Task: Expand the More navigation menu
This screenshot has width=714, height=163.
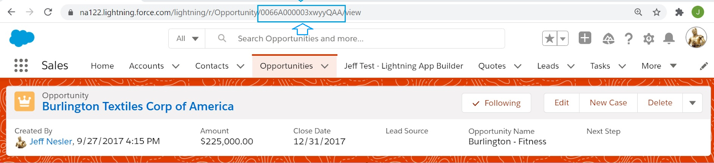Action: [659, 66]
